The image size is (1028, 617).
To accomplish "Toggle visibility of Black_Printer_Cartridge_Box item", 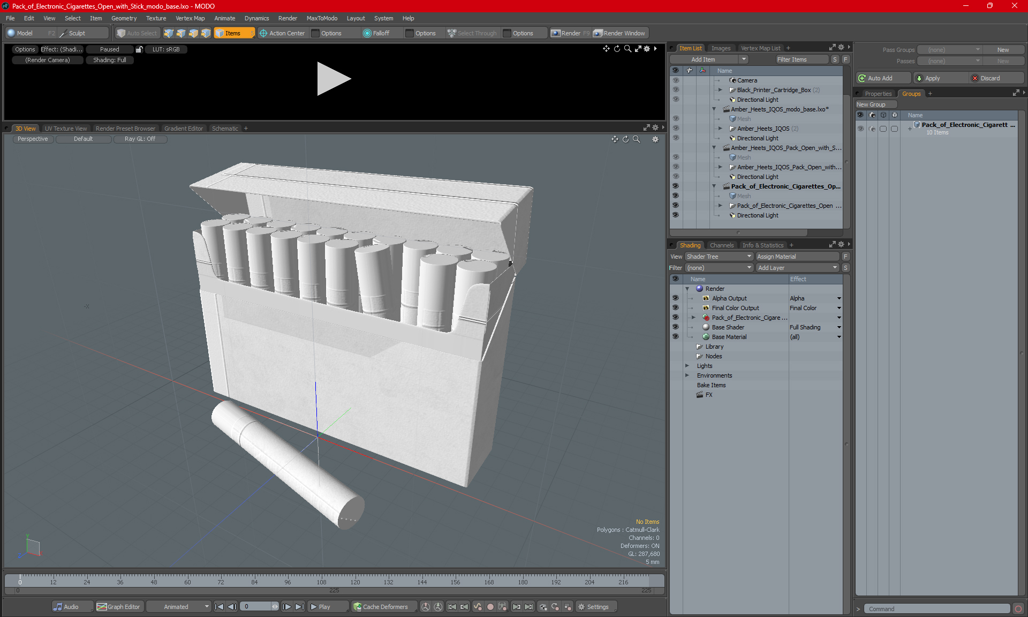I will (675, 90).
